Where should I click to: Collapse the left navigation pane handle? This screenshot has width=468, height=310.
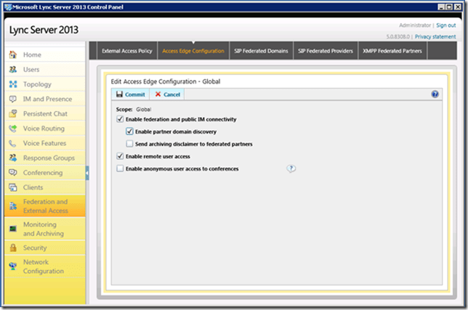pos(87,173)
